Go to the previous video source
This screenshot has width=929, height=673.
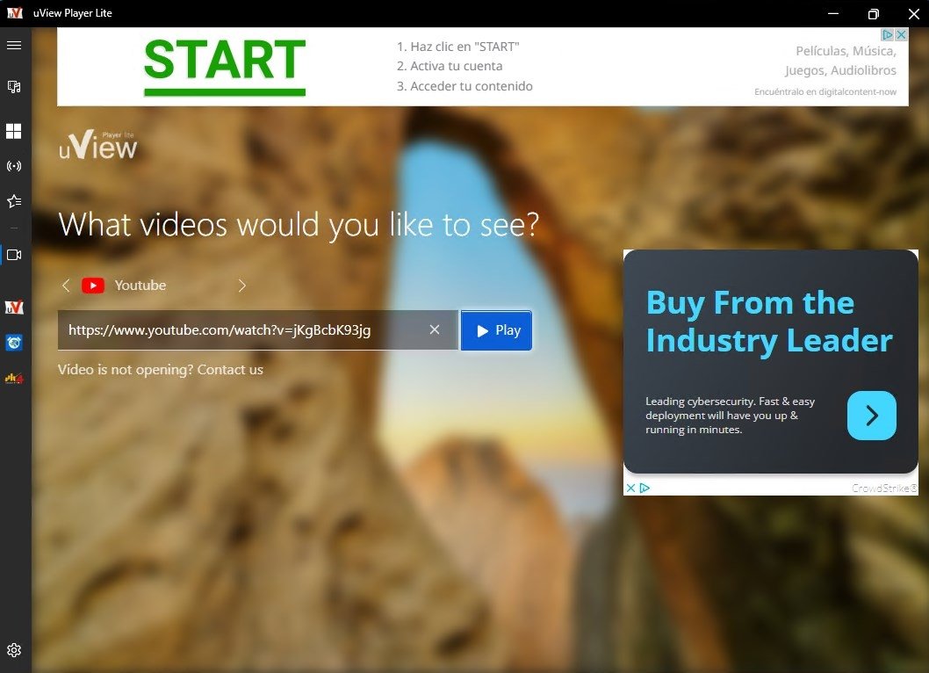click(x=66, y=286)
